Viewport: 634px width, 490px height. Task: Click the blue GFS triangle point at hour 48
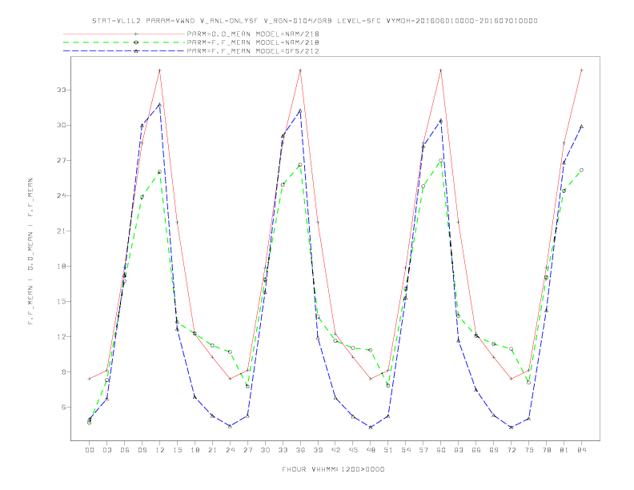pyautogui.click(x=371, y=427)
